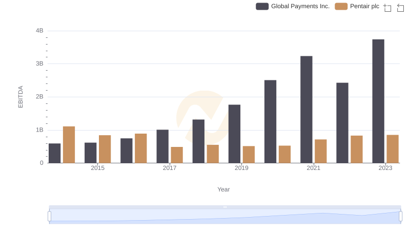This screenshot has width=410, height=236.
Task: Click the Global Payments Inc. legend color swatch
Action: point(262,6)
